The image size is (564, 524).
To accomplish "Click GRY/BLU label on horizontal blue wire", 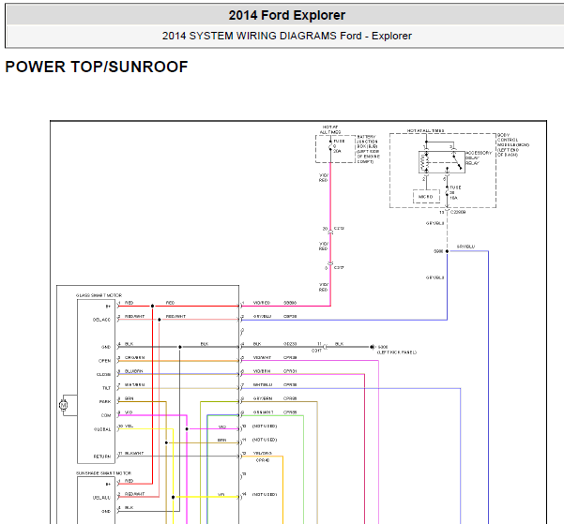I will click(x=465, y=247).
